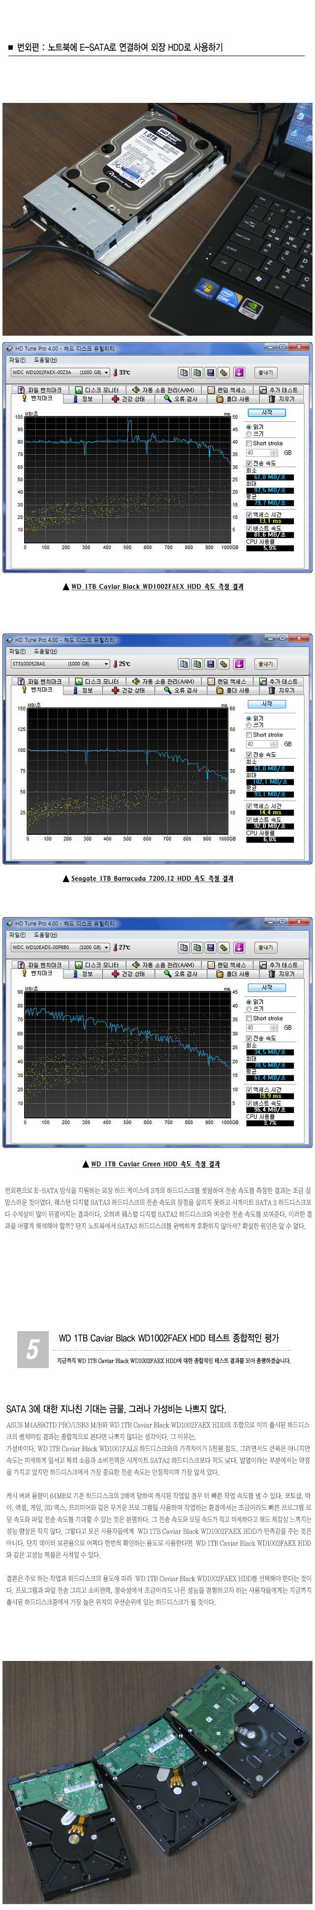
Task: Copy text results icon in WD10EADS window
Action: coord(183,947)
